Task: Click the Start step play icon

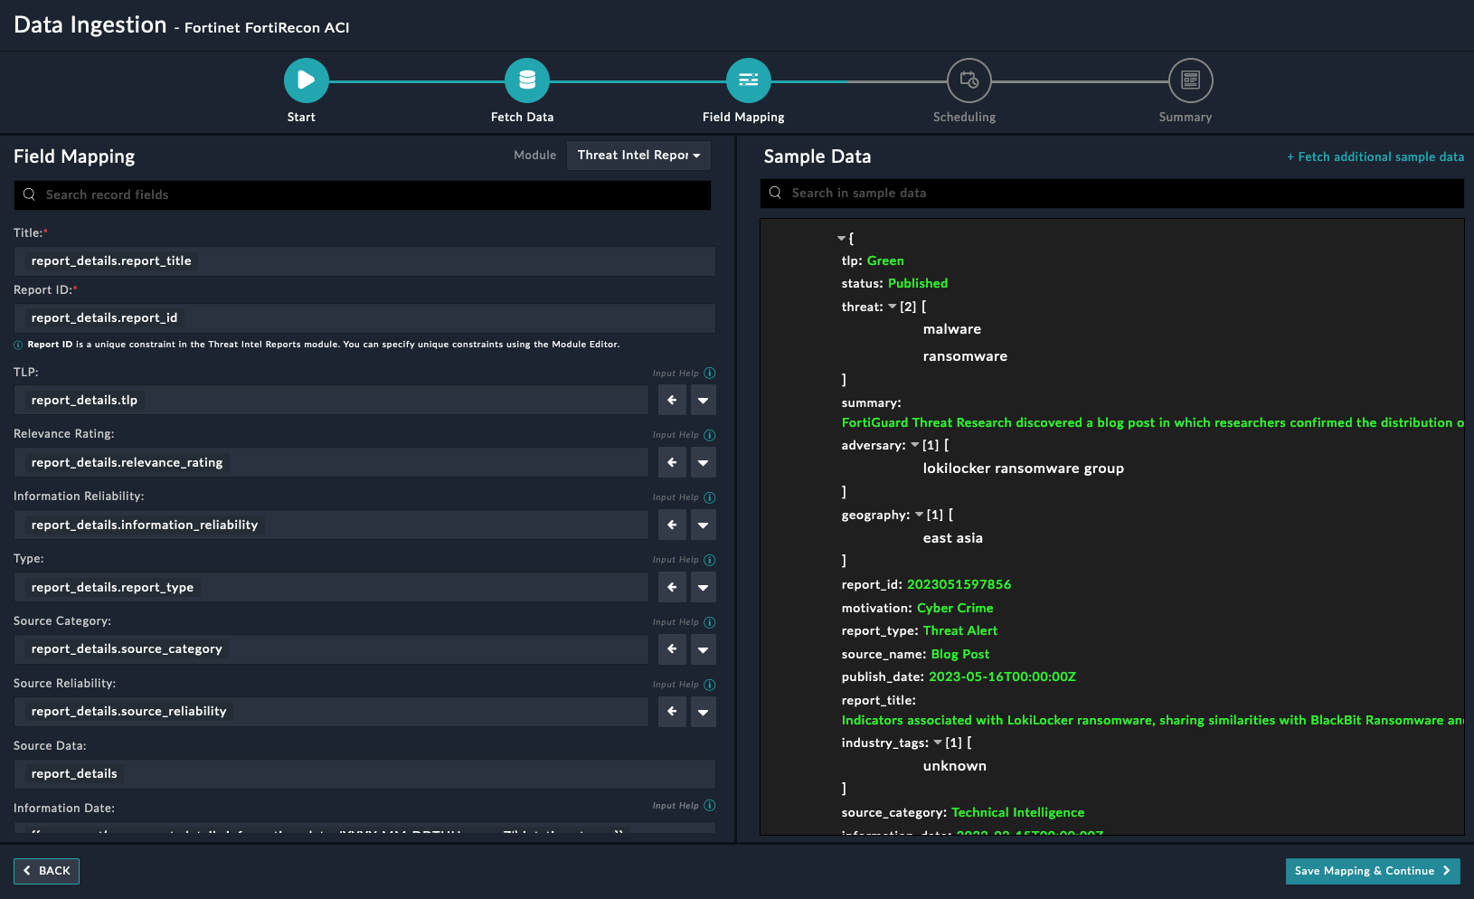Action: point(306,80)
